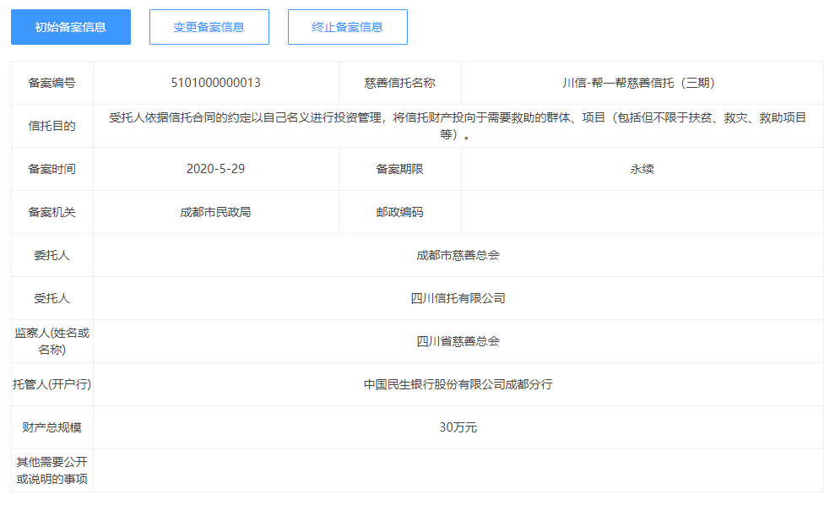This screenshot has height=527, width=835.
Task: Click the settlor value 成都市慈善总会
Action: (x=458, y=255)
